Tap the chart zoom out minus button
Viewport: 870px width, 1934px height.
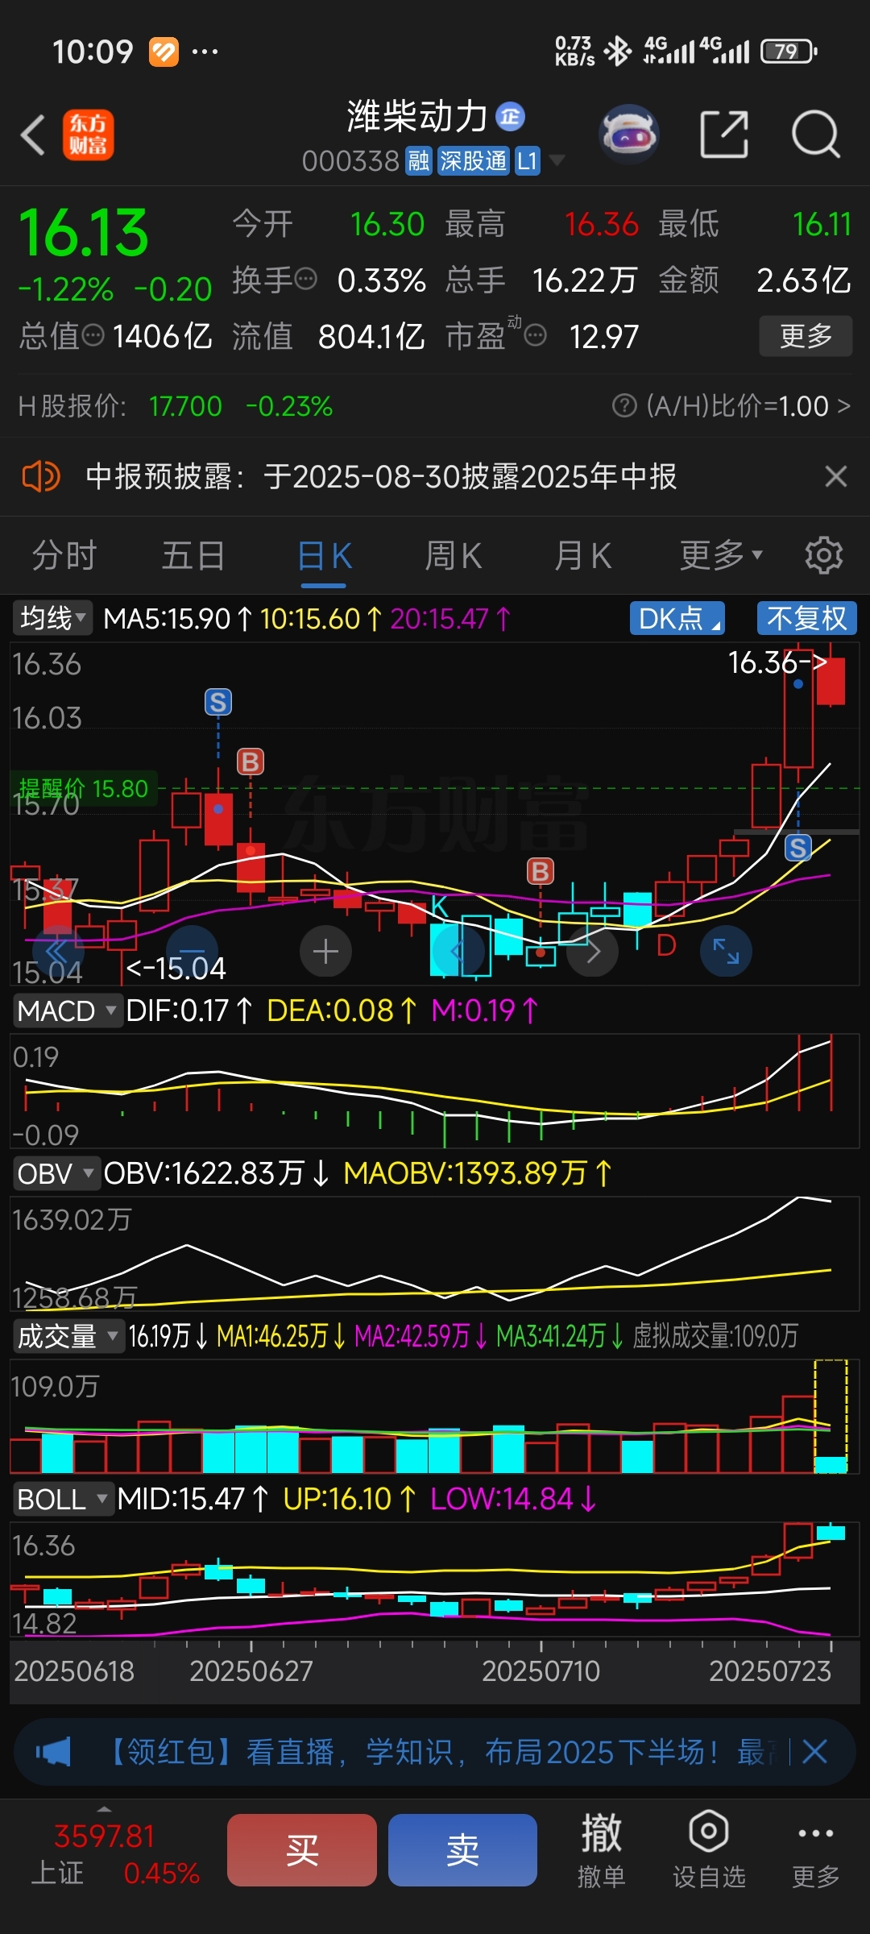click(x=192, y=952)
